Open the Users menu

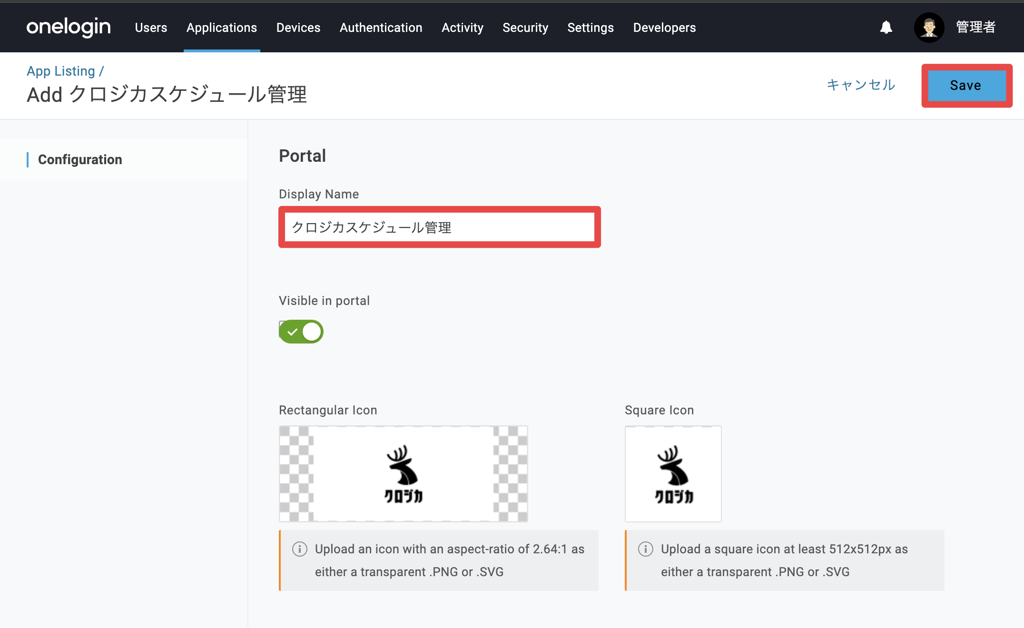point(151,28)
